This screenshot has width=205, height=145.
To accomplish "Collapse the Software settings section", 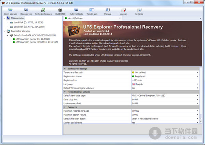I will (x=65, y=69).
